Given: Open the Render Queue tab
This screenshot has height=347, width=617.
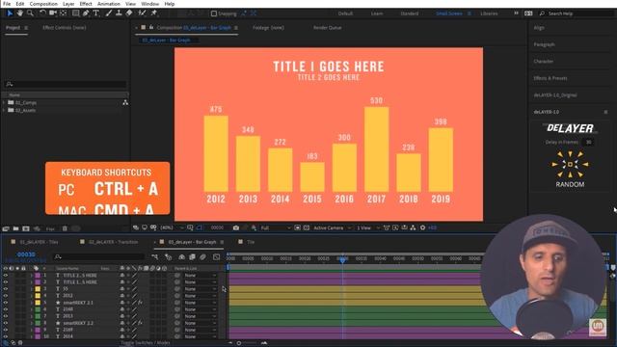Looking at the screenshot, I should (x=328, y=28).
